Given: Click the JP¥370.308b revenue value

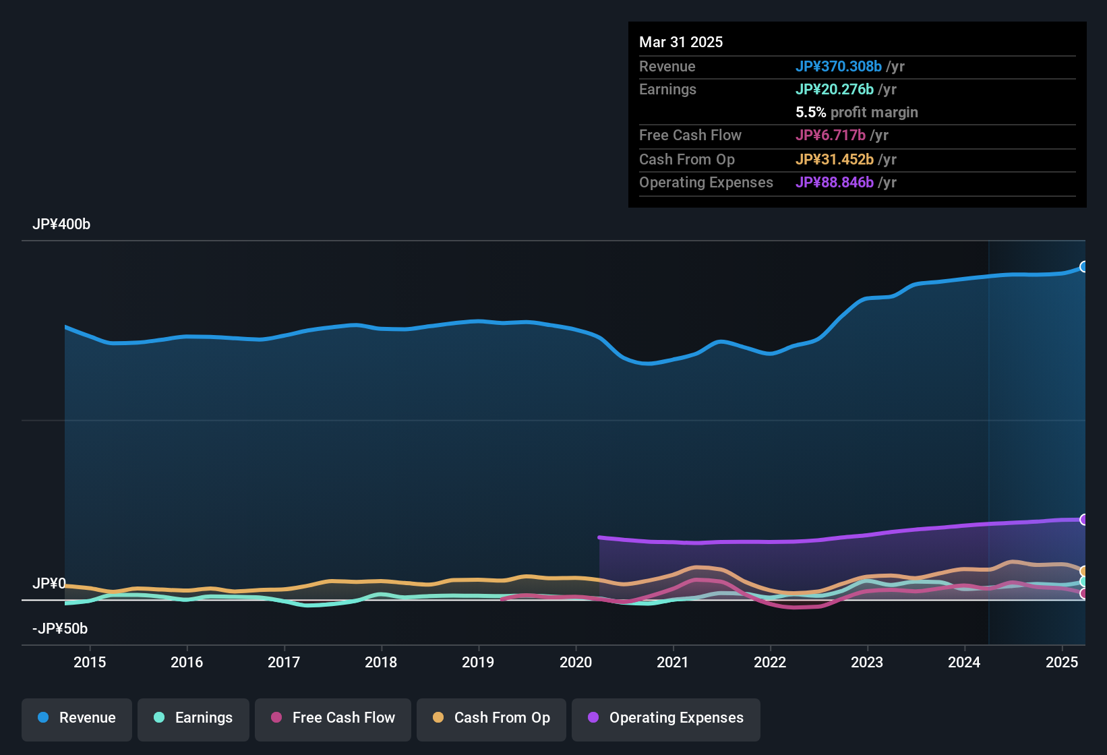Looking at the screenshot, I should 839,66.
